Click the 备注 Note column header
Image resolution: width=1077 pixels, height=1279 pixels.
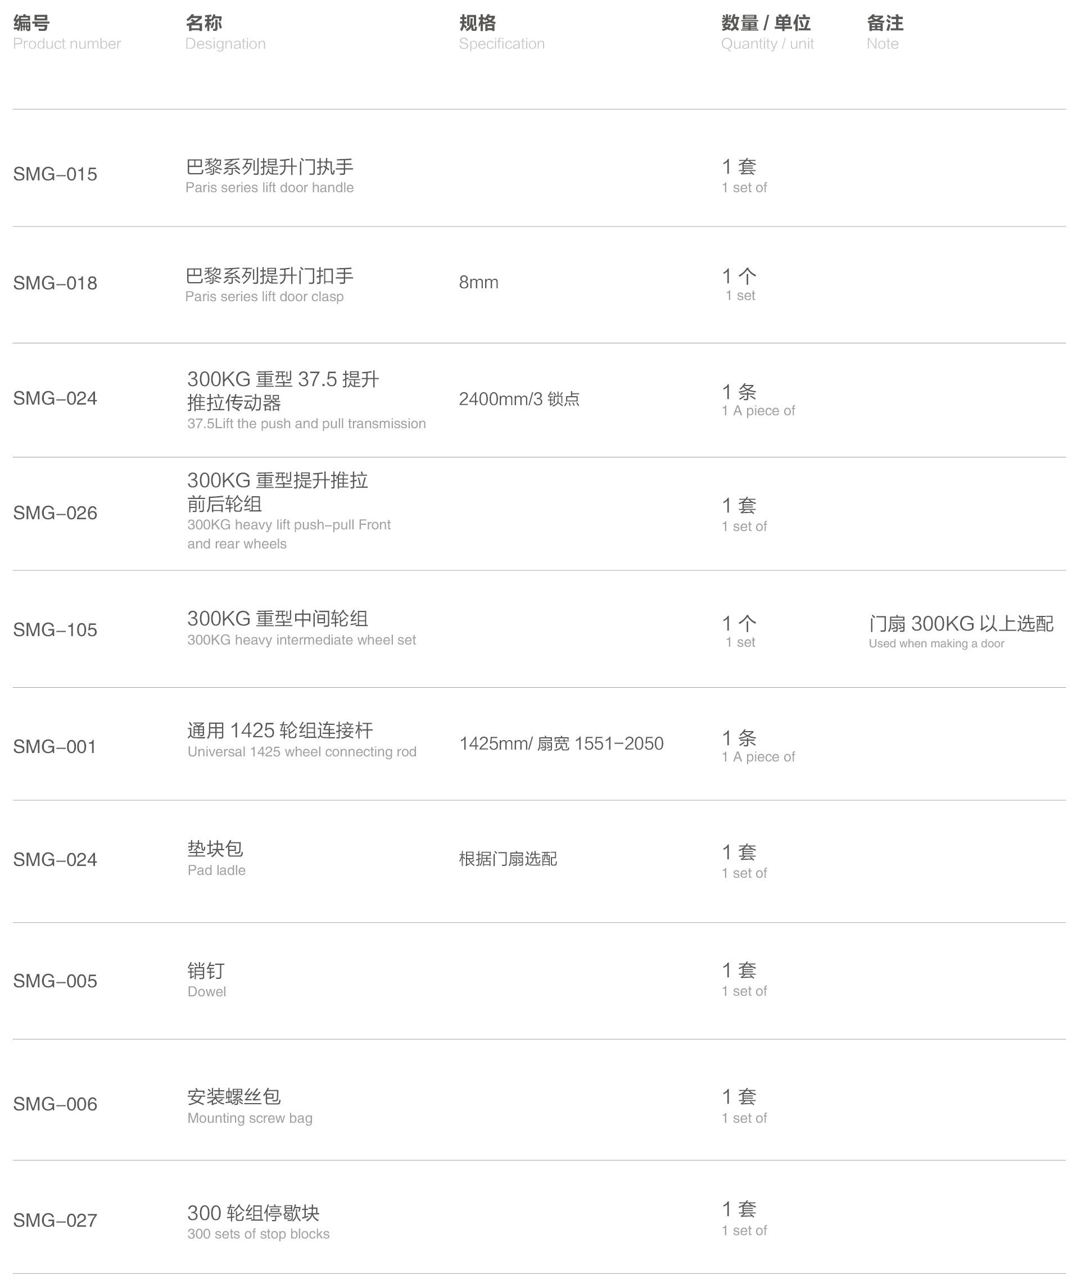[885, 33]
